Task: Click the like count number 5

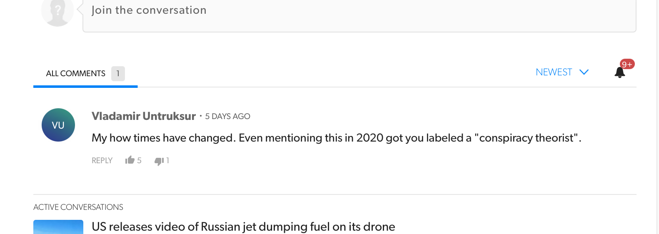Action: click(140, 160)
